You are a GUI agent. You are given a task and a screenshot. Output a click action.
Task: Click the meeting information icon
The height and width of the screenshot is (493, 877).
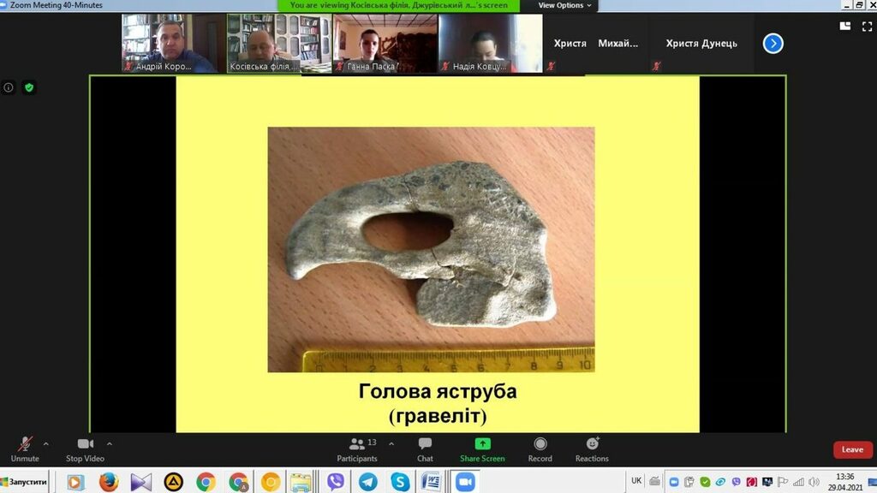coord(9,87)
